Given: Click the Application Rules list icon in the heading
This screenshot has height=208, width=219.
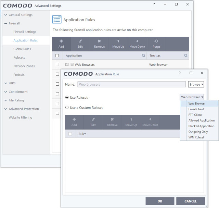Looking at the screenshot, I should point(57,20).
